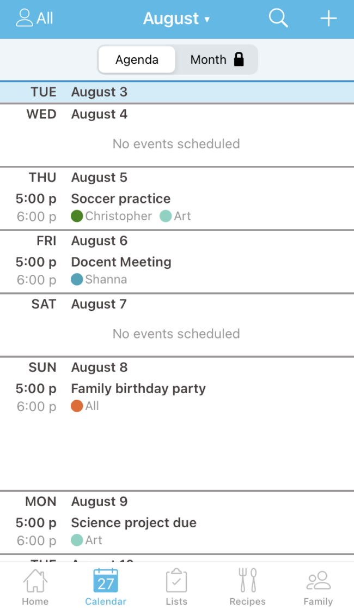Select the Family birthday party event
Image resolution: width=354 pixels, height=608 pixels.
[138, 388]
